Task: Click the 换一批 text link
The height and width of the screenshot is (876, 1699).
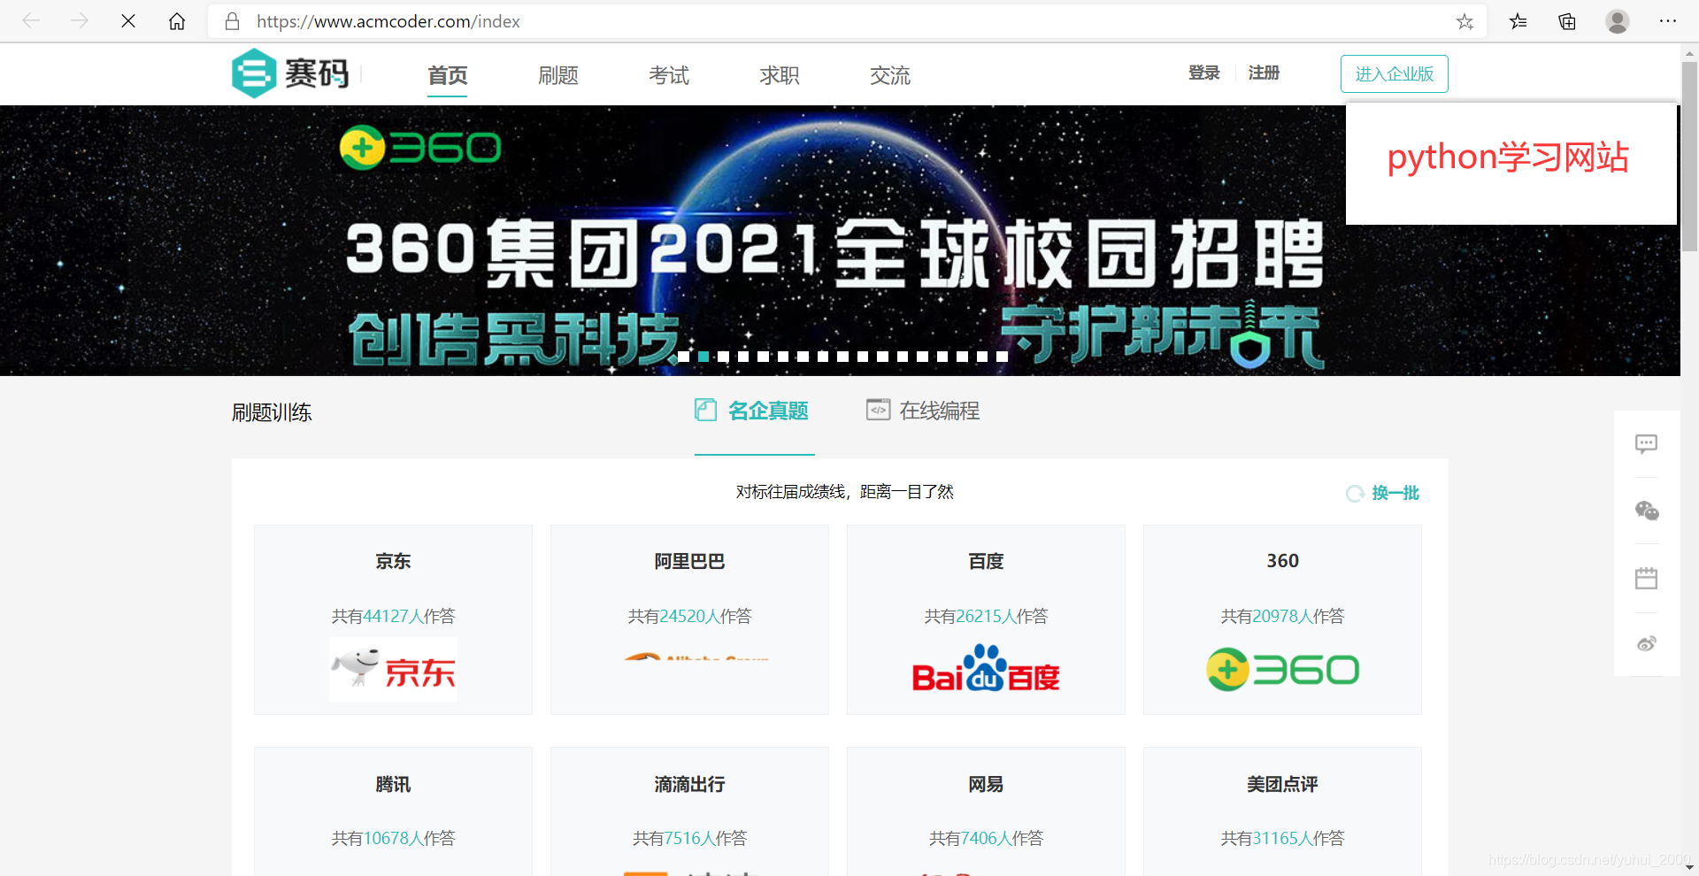Action: [x=1395, y=494]
